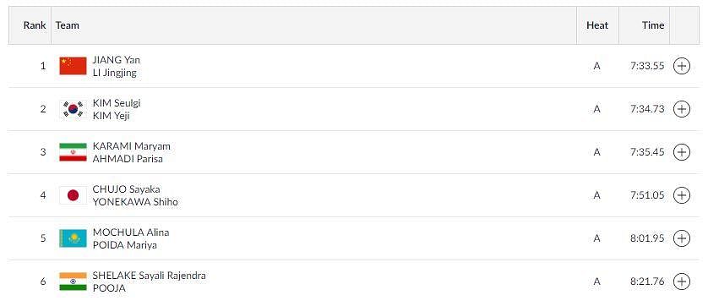Click the China flag icon
Image resolution: width=708 pixels, height=306 pixels.
point(74,66)
